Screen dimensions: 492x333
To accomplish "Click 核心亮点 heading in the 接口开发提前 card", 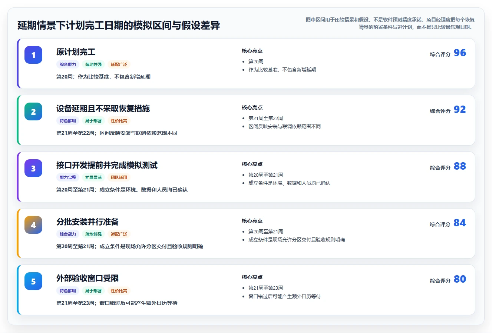I will pos(252,164).
